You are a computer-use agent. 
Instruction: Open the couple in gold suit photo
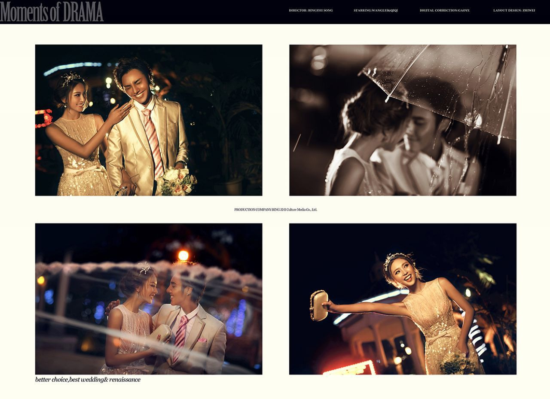(x=148, y=120)
